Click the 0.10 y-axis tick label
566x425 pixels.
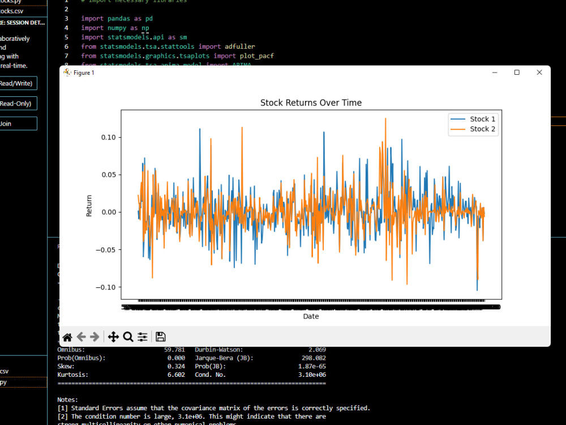click(109, 137)
